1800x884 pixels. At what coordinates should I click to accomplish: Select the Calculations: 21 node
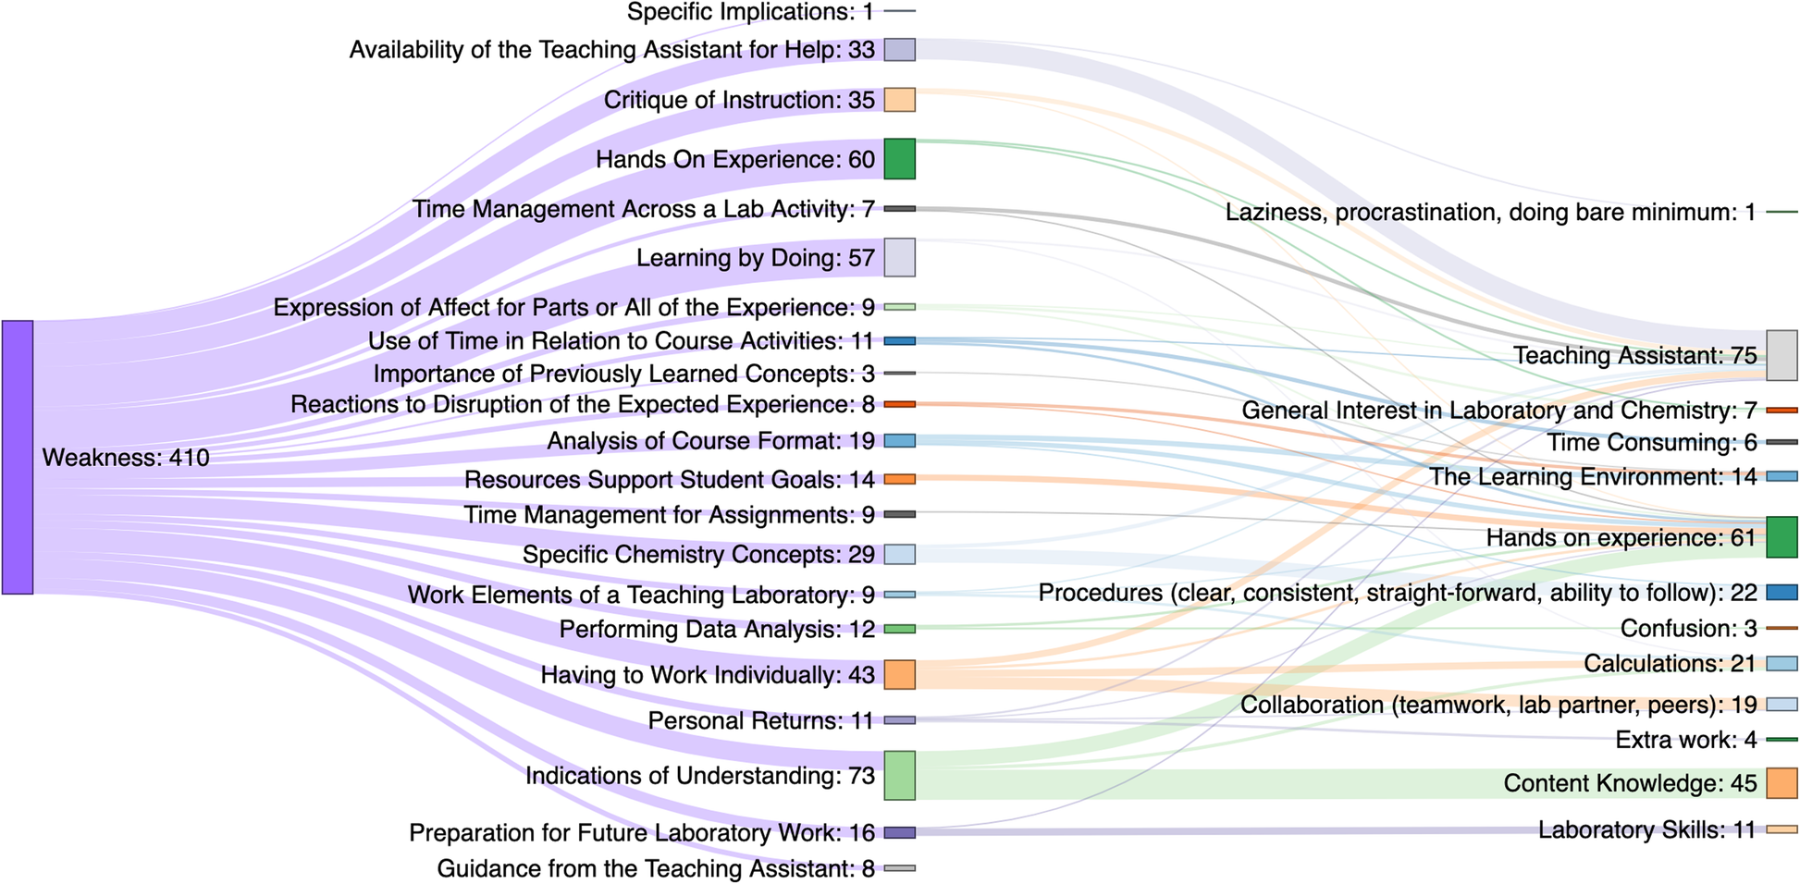coord(1782,663)
